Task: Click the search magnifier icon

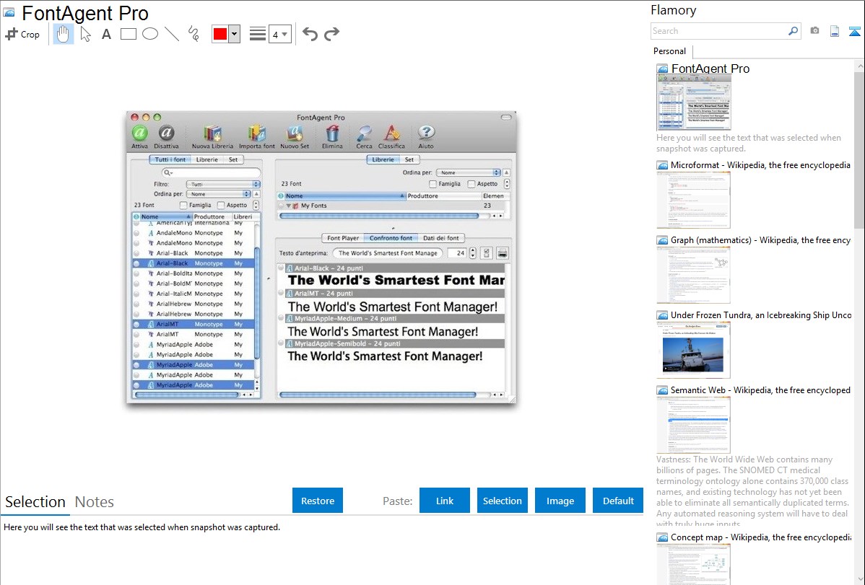Action: point(793,31)
